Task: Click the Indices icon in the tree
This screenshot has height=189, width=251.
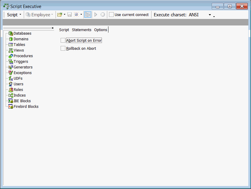Action: [11, 95]
